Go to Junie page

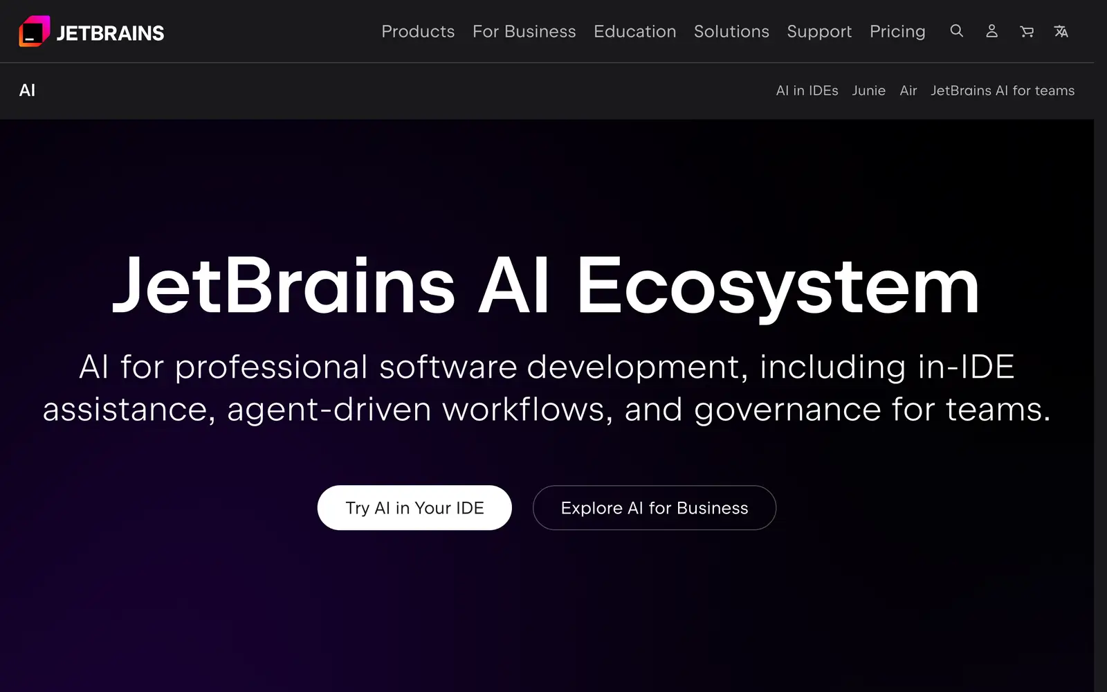[868, 91]
